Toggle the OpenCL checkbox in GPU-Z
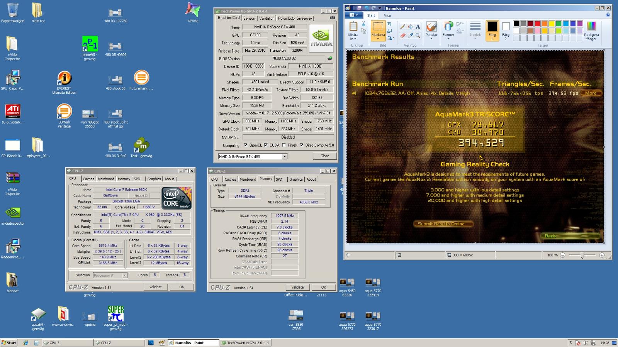 [246, 145]
